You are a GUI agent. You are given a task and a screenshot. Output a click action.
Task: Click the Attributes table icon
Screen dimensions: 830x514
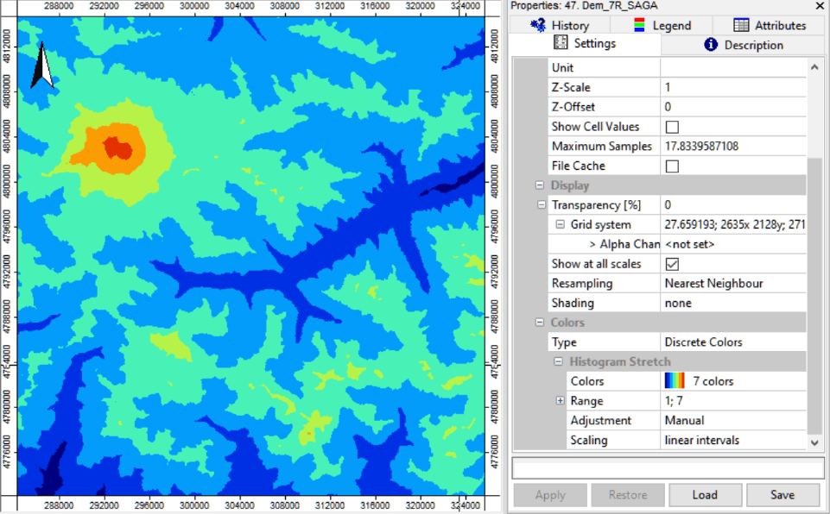click(x=741, y=25)
